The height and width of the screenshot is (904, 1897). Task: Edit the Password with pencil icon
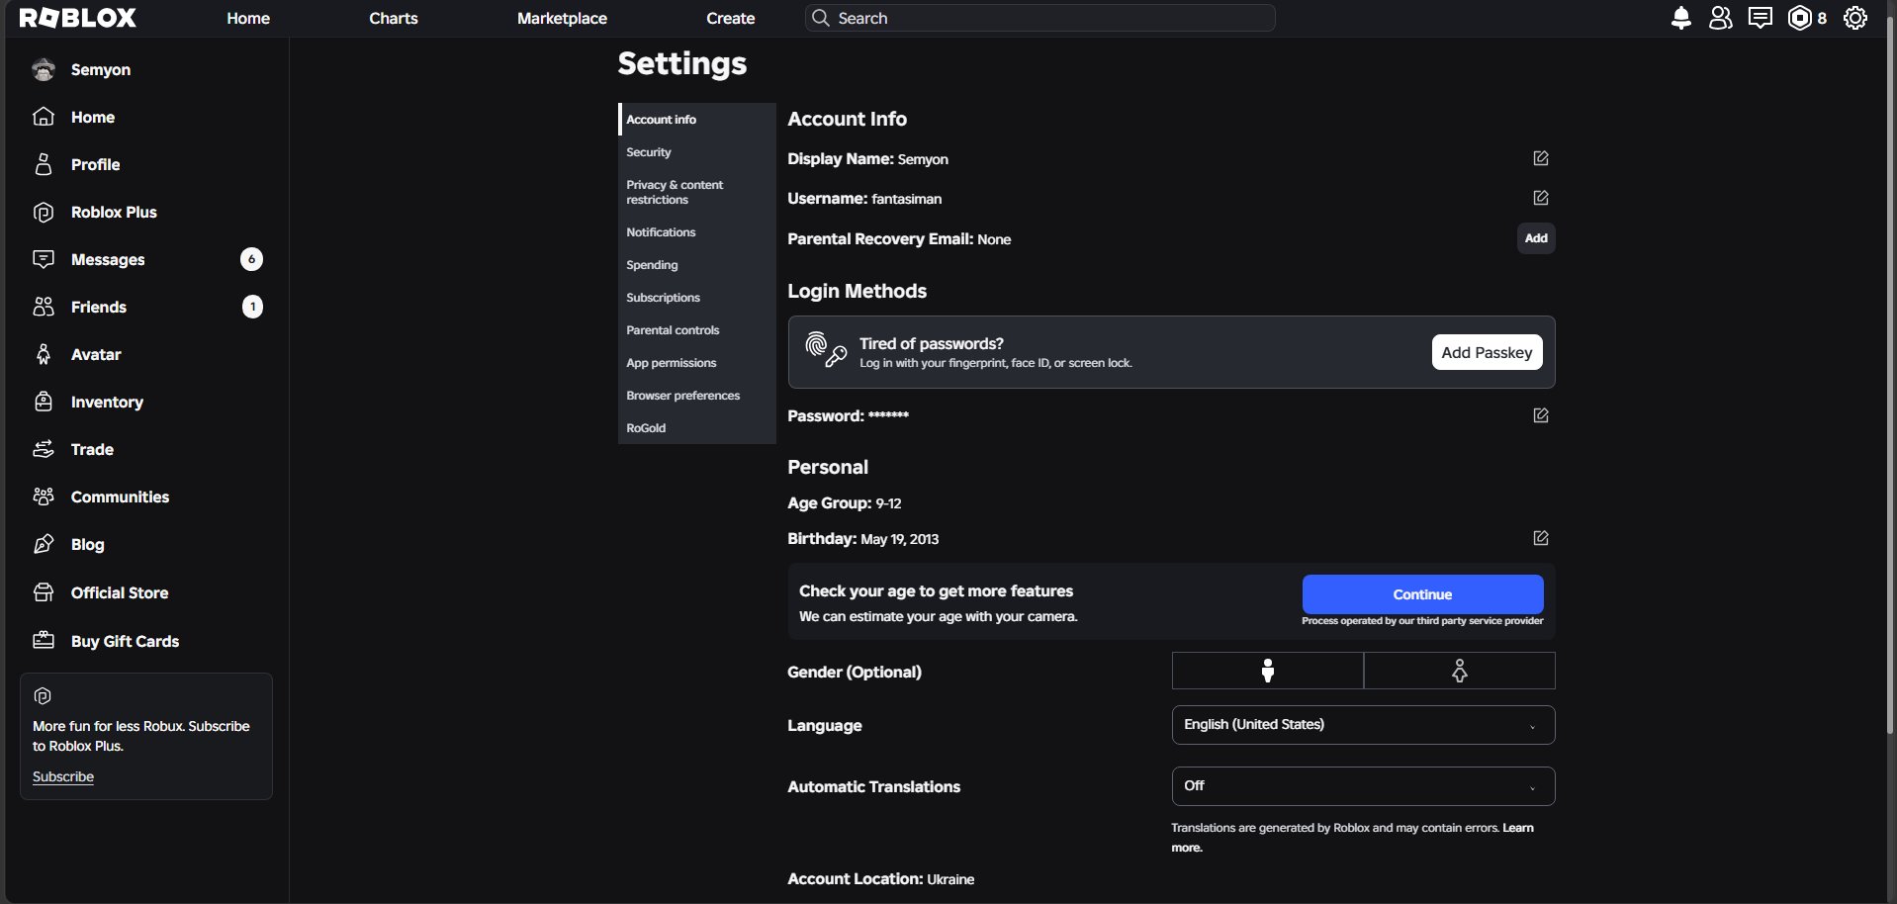pyautogui.click(x=1541, y=415)
